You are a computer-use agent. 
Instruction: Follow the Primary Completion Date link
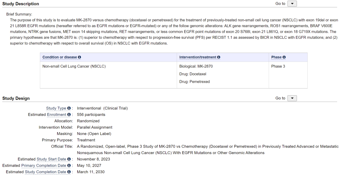(44, 166)
